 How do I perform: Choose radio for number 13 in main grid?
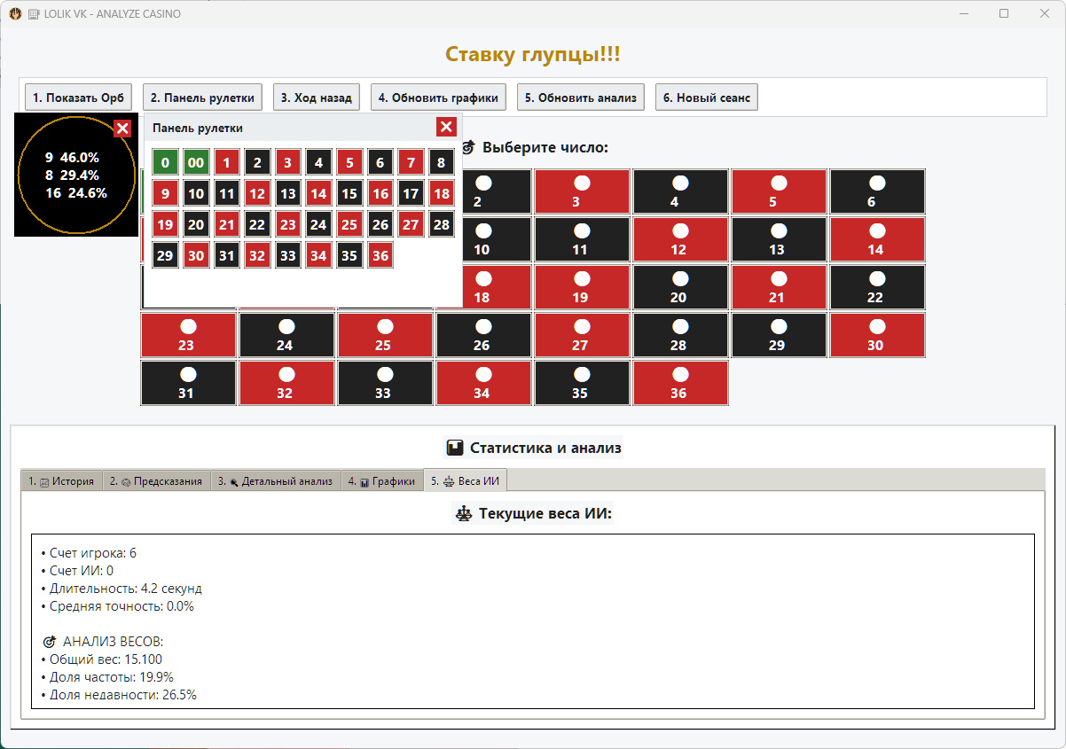coord(779,230)
